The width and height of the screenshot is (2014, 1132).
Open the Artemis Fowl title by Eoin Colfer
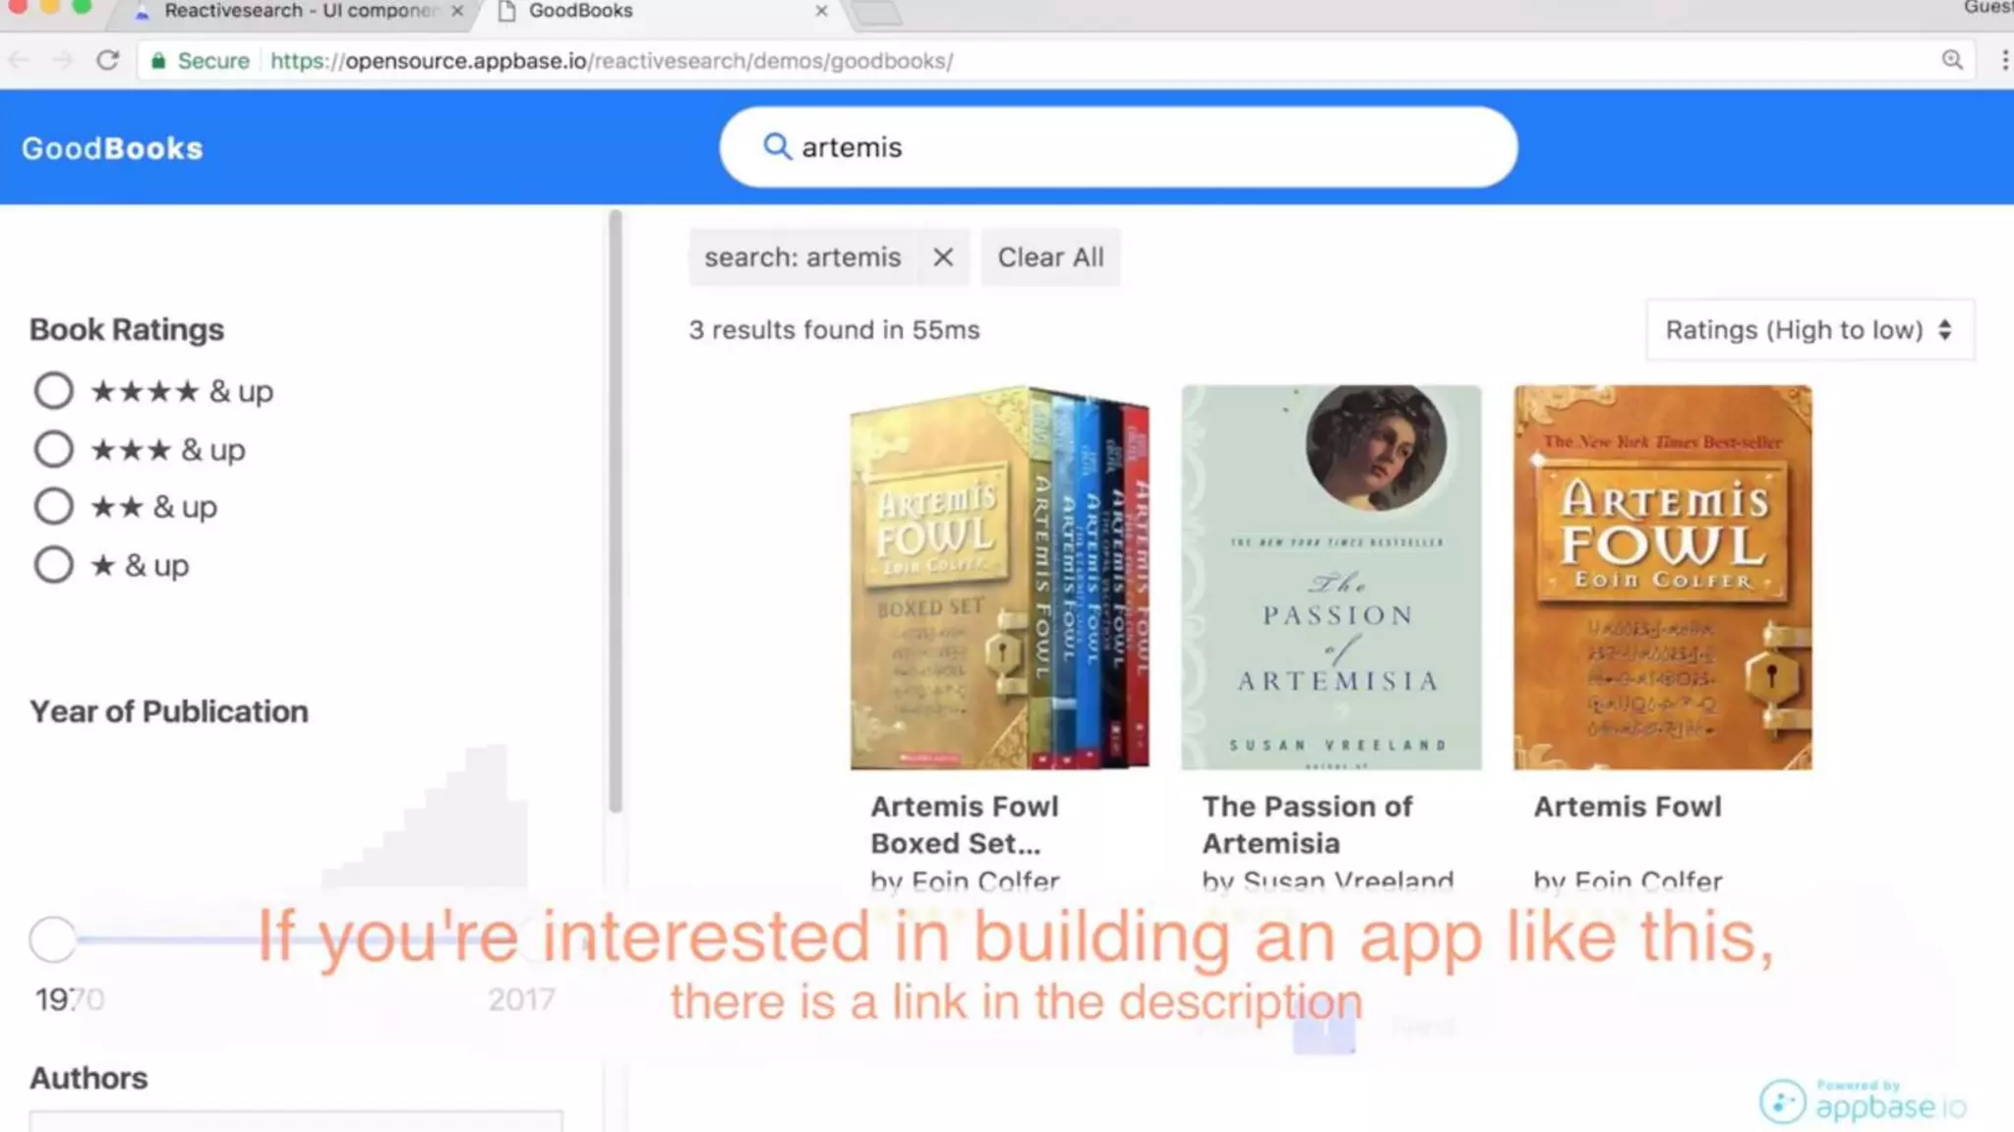pos(1628,807)
